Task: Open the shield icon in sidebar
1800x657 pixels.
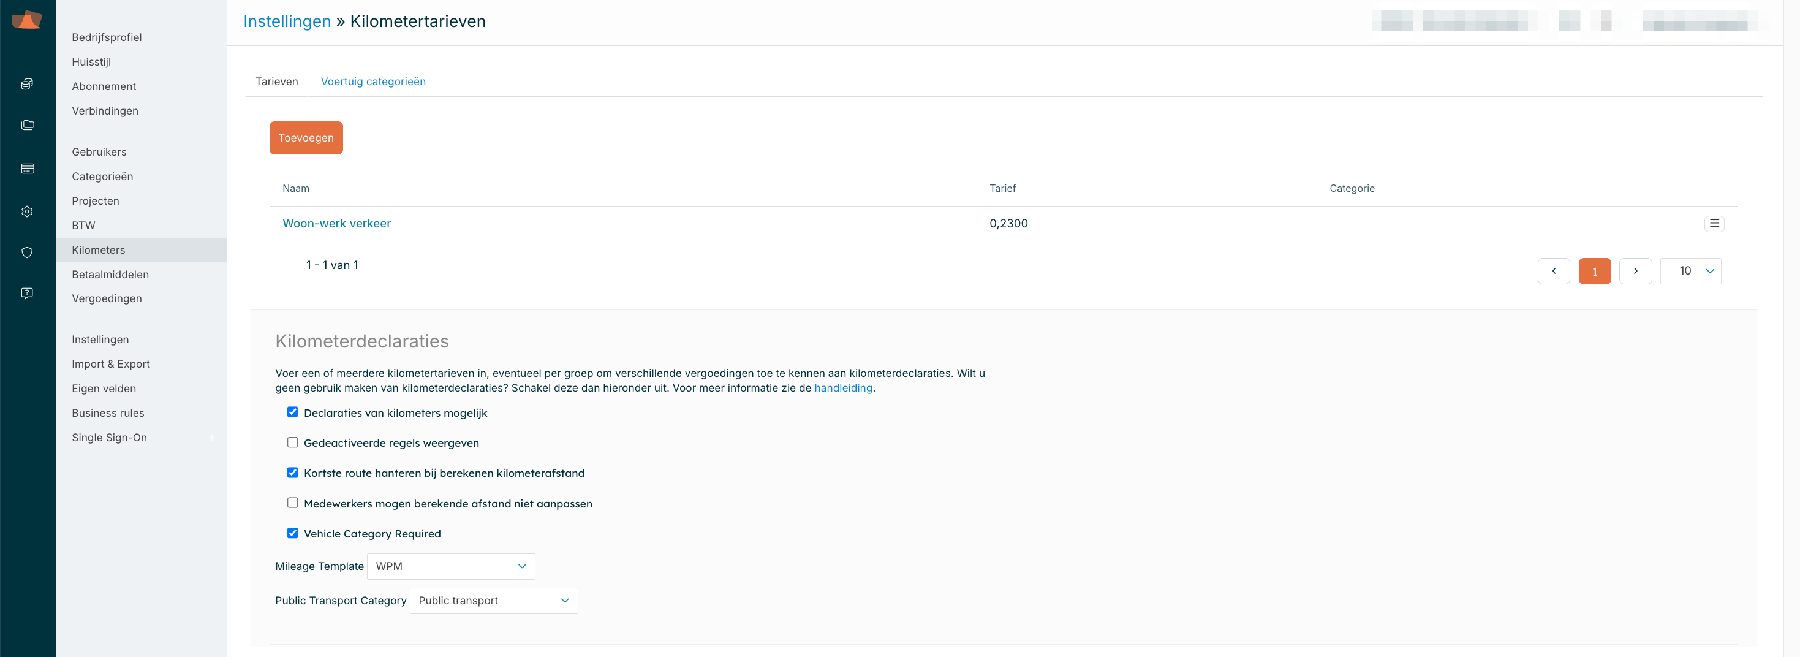Action: point(27,253)
